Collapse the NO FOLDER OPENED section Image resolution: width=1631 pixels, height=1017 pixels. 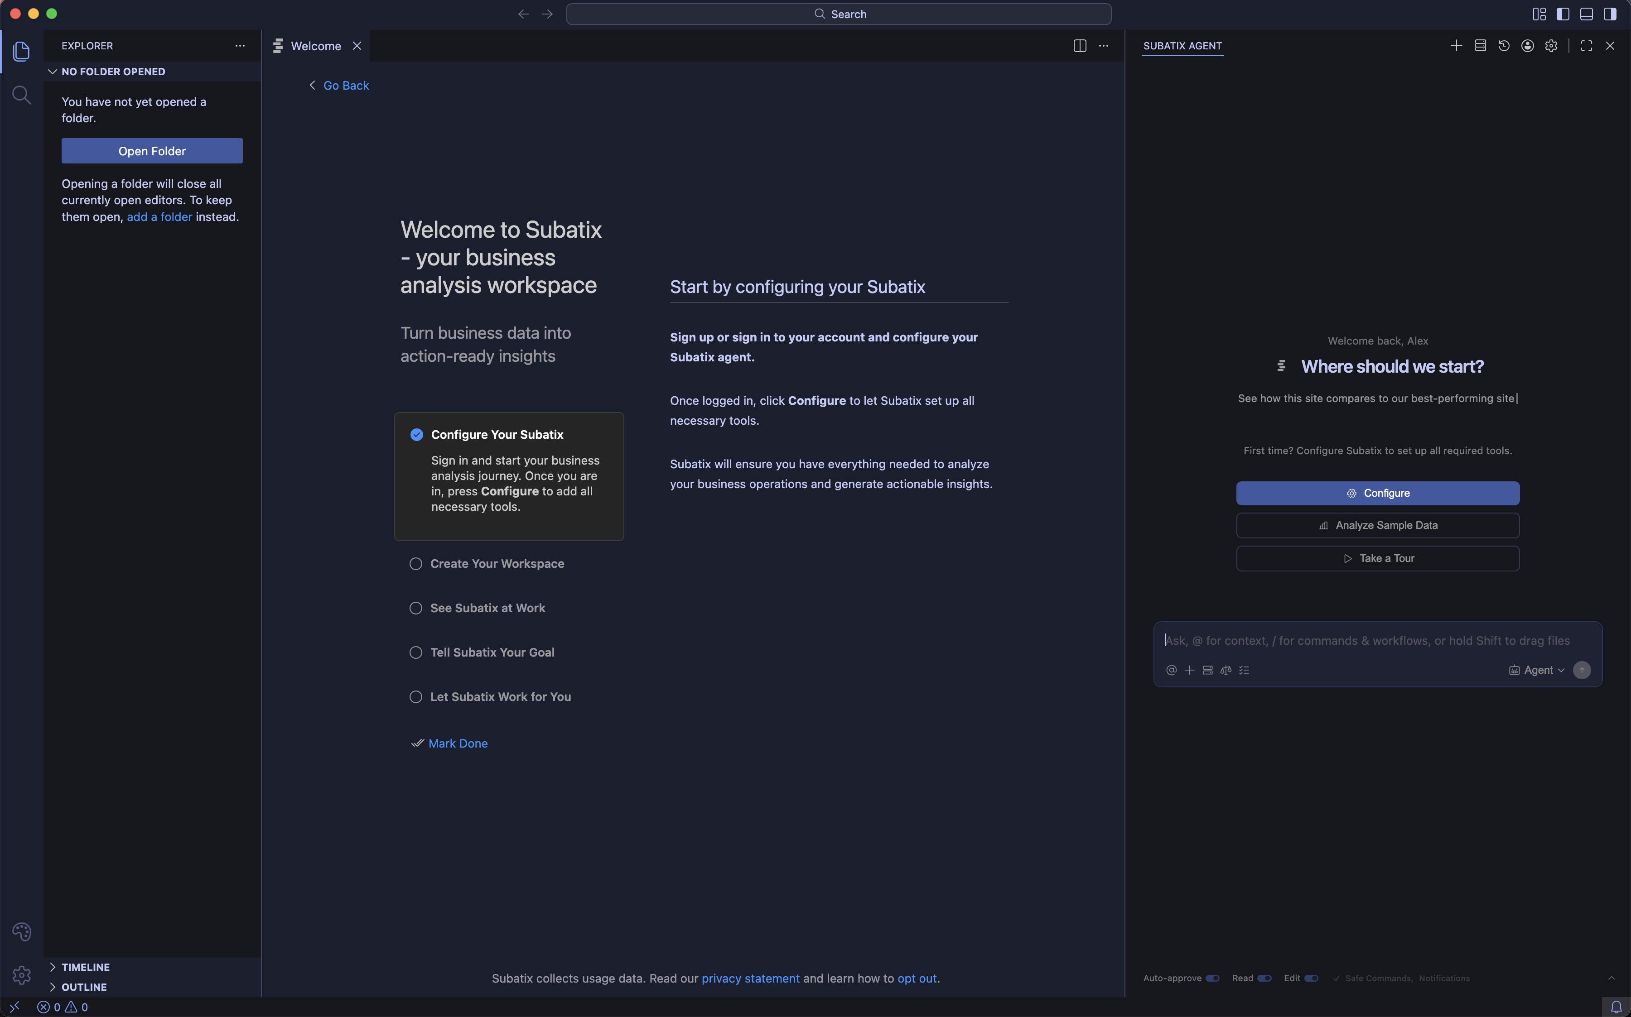tap(112, 71)
